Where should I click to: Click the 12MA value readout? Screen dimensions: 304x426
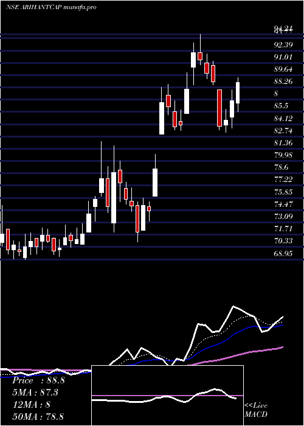(32, 405)
